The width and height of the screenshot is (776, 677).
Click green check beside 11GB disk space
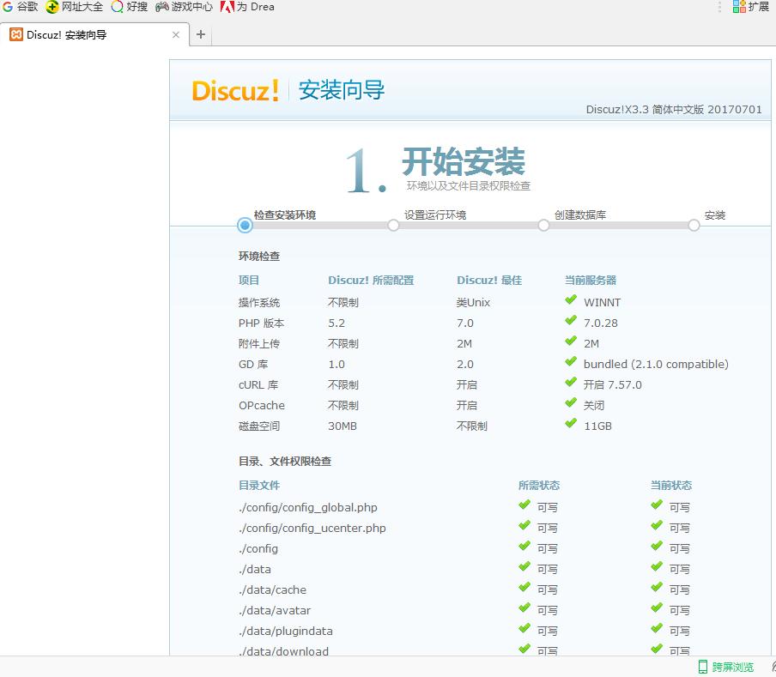point(571,424)
